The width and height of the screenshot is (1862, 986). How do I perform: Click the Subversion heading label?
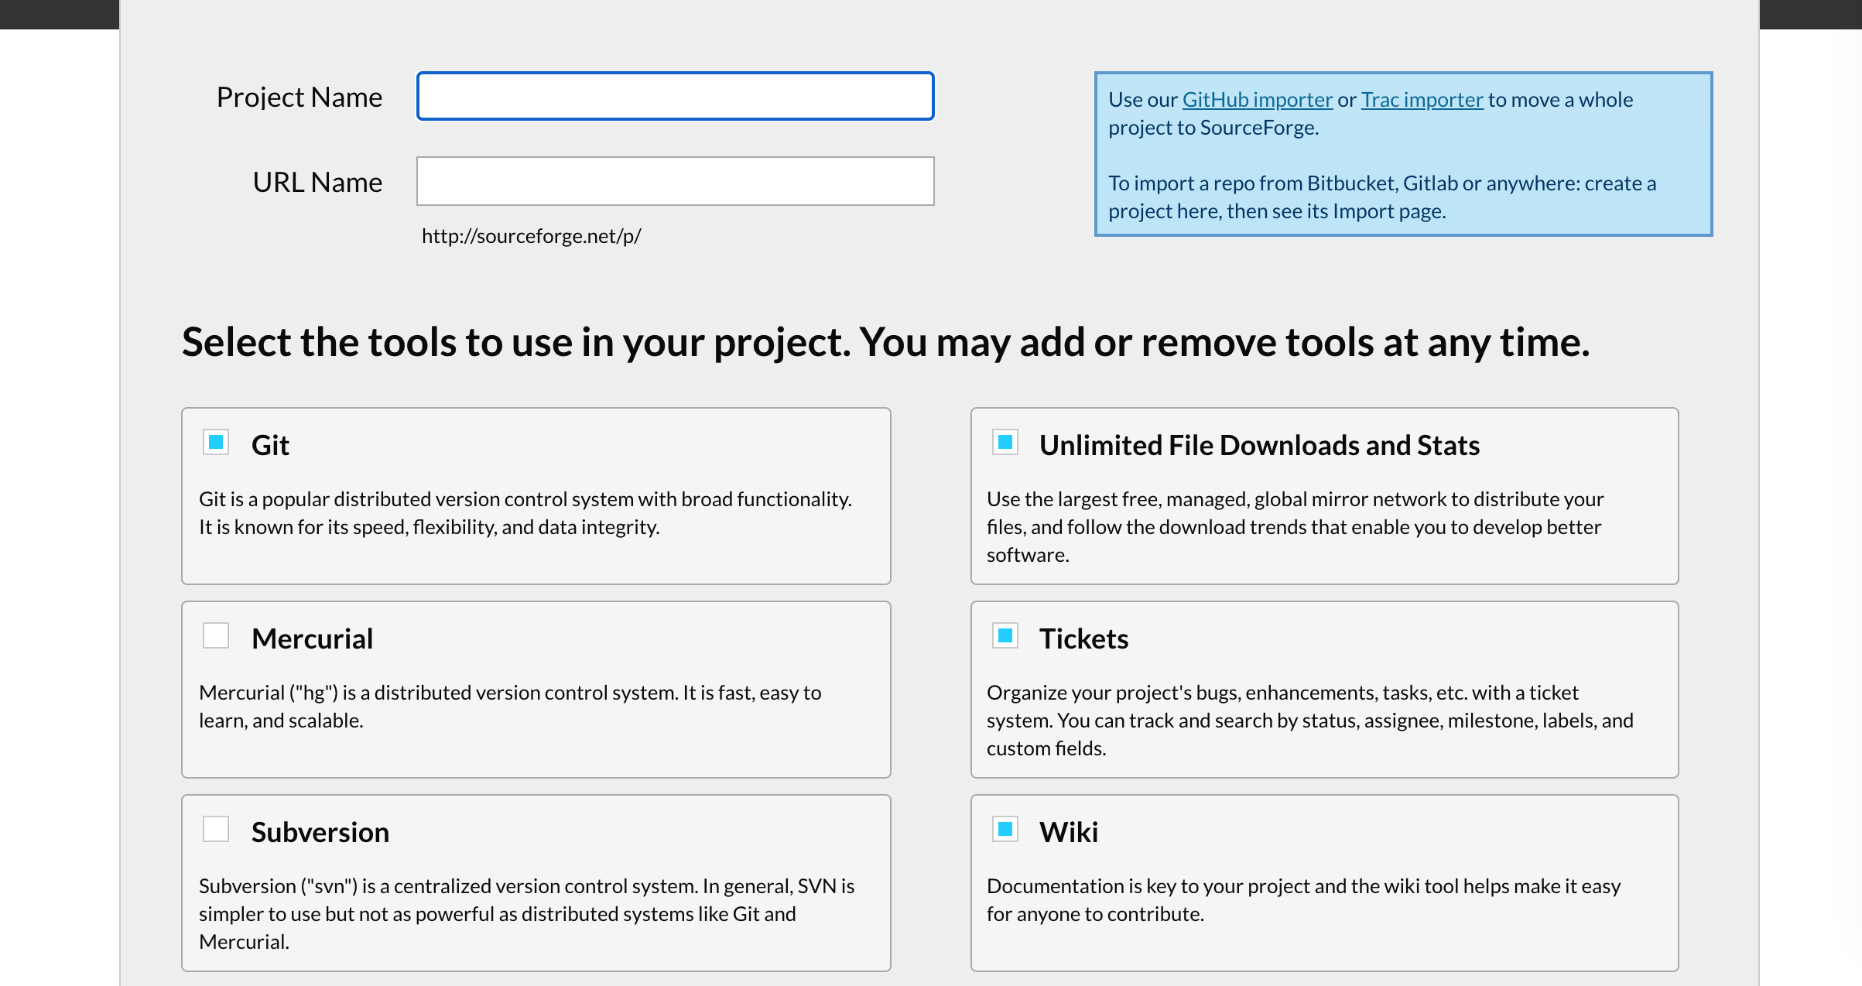(x=320, y=833)
